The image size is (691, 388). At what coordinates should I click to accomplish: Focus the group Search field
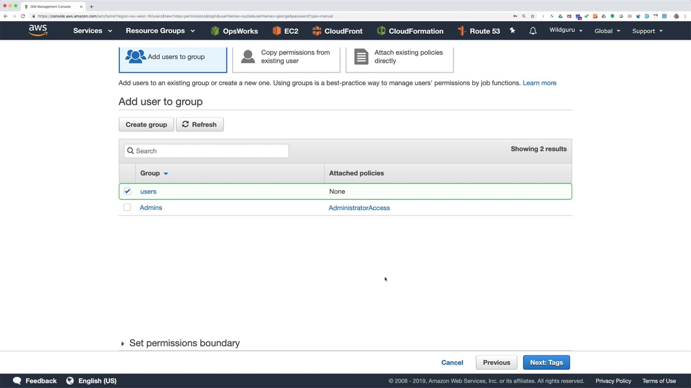206,151
